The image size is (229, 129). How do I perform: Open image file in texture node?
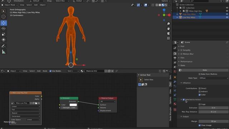(x=36, y=103)
